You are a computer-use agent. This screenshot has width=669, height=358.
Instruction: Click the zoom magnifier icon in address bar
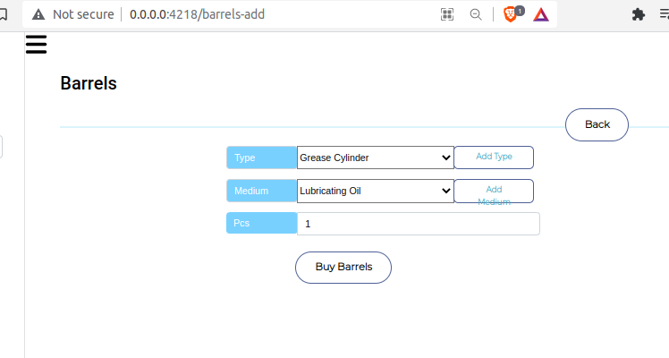pos(476,14)
